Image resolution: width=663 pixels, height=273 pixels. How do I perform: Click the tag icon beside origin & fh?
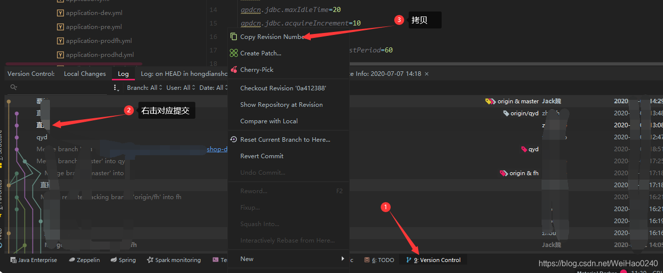(x=504, y=173)
